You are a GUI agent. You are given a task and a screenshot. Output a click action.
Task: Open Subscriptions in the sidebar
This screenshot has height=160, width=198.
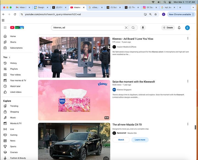pyautogui.click(x=17, y=48)
